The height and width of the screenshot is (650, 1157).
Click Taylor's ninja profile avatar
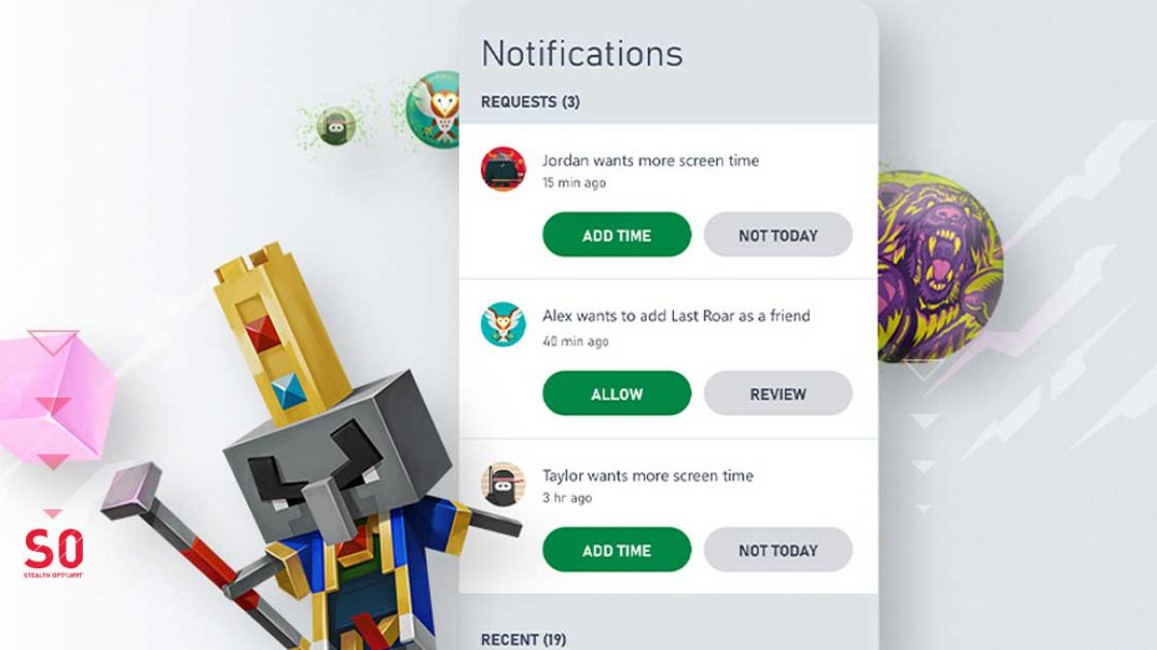coord(503,484)
